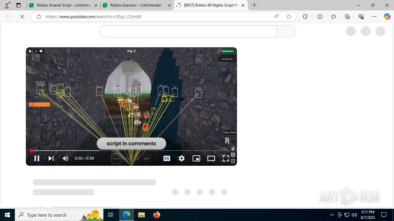Pause the YouTube video

pyautogui.click(x=37, y=158)
